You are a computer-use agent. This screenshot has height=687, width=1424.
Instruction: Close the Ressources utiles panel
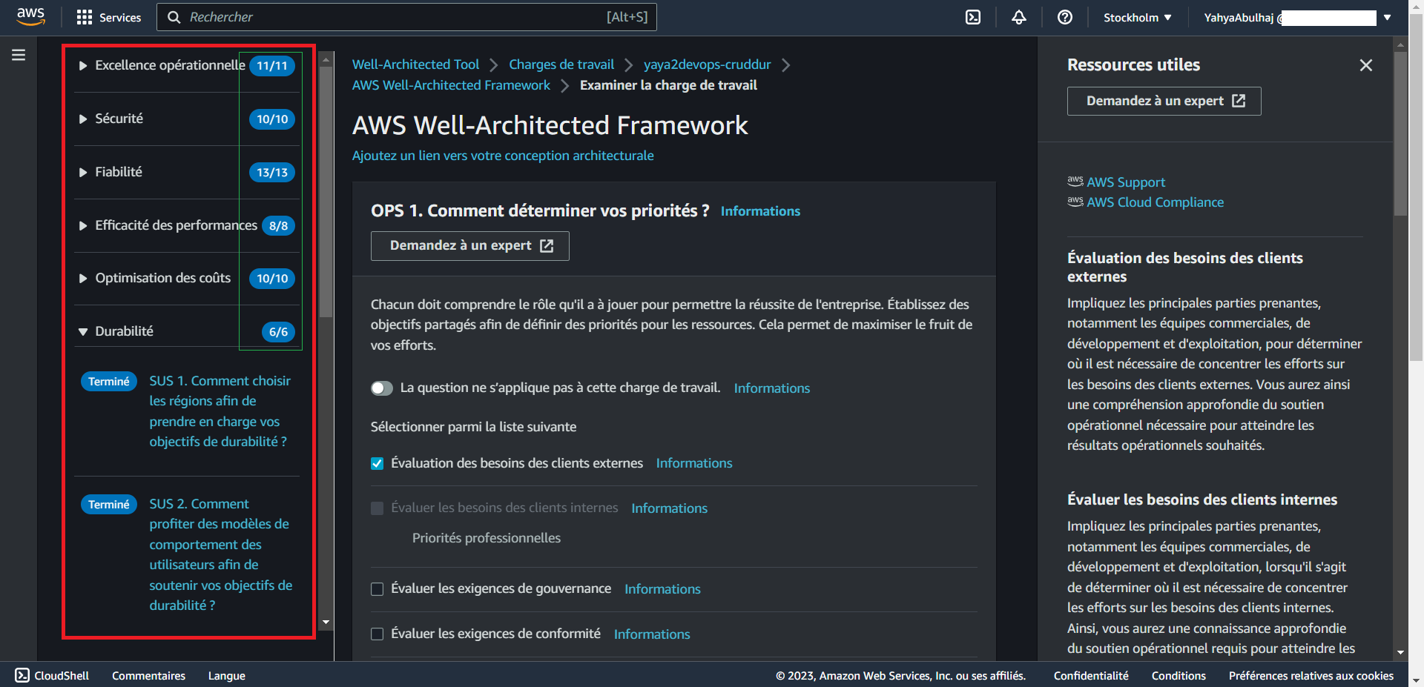click(x=1366, y=65)
